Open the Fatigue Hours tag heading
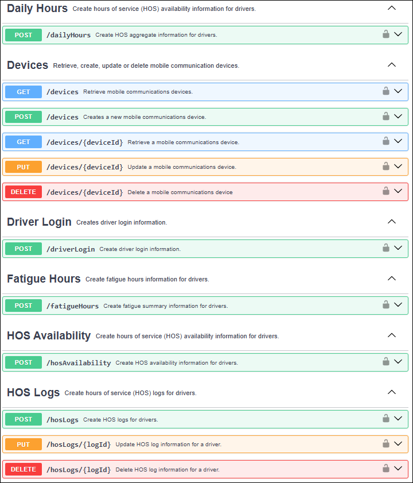 point(44,279)
